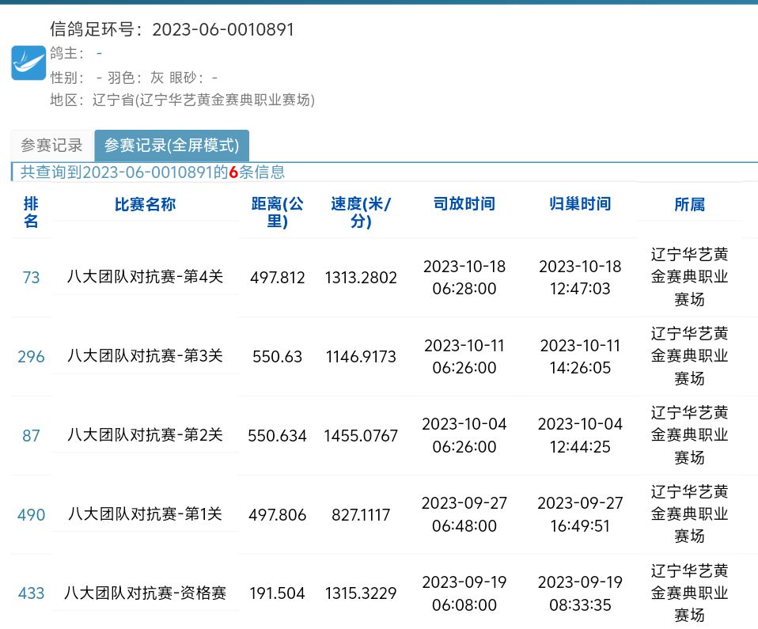
Task: Click 辽宁华艺黄金赛典职业赛场 in the 第4关 row
Action: point(689,277)
